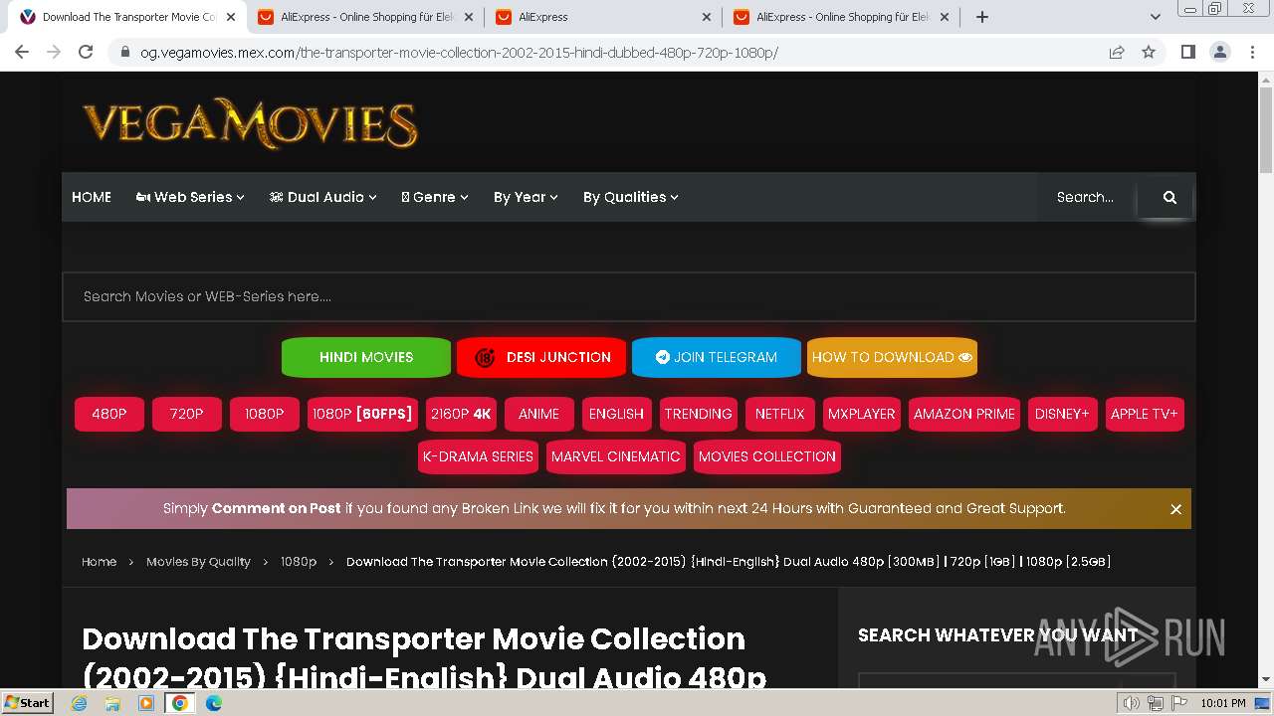Select the 1080P quality tag
The image size is (1274, 716).
pos(264,414)
